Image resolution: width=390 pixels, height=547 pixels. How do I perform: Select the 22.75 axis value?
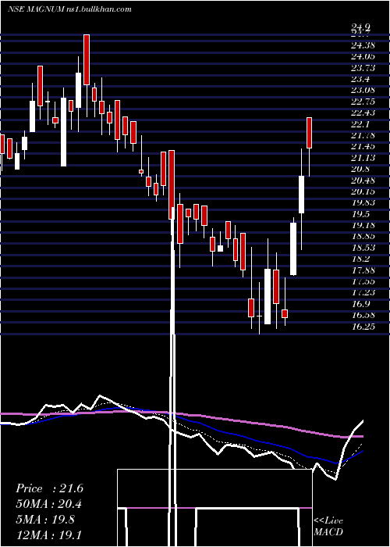[x=363, y=102]
